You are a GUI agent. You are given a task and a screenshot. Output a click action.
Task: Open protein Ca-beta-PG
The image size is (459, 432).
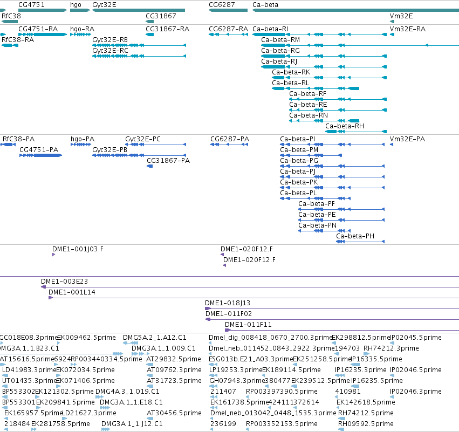(x=299, y=161)
